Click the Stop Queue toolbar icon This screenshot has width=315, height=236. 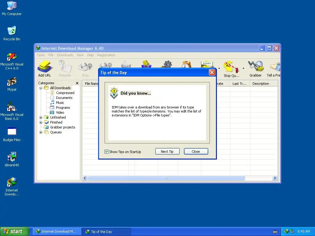pyautogui.click(x=231, y=69)
